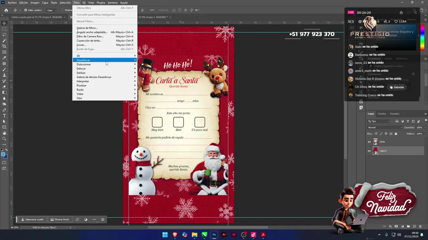
Task: Select the Frame tool
Action: click(4, 52)
